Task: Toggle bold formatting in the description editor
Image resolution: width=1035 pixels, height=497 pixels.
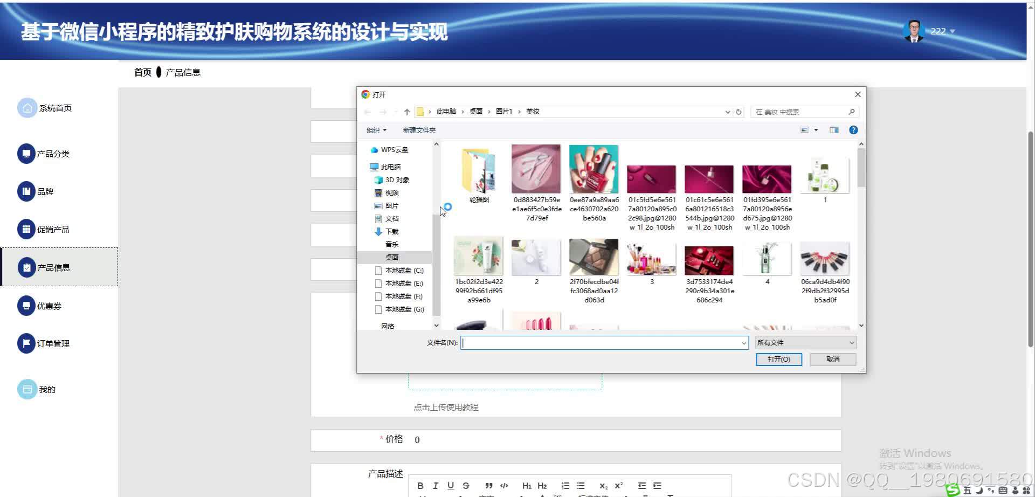Action: (x=420, y=485)
